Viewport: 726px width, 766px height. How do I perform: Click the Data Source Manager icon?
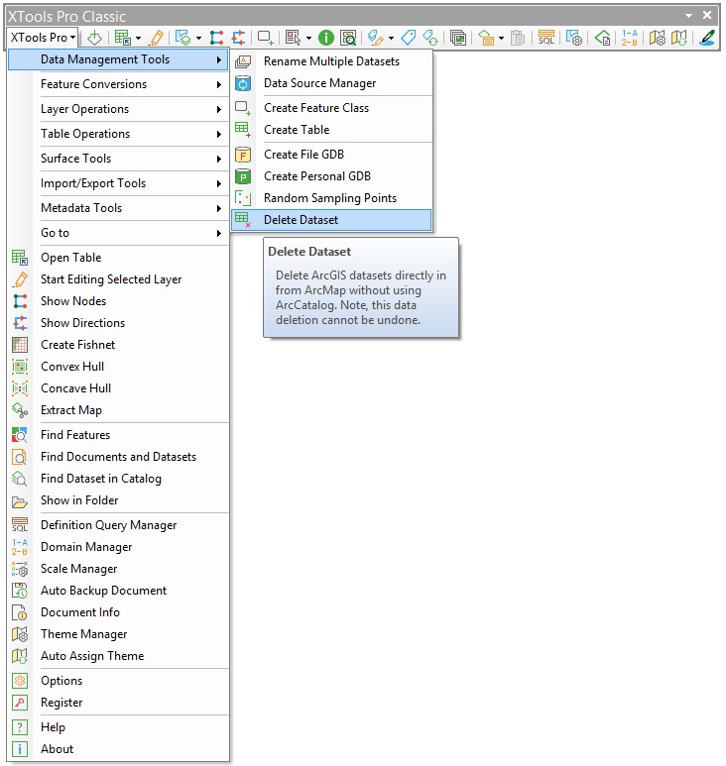[x=243, y=83]
